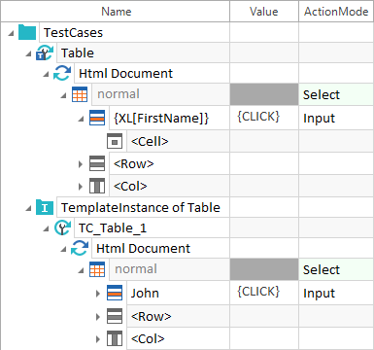The image size is (374, 350).
Task: Click the first Html Document sync icon
Action: (x=62, y=73)
